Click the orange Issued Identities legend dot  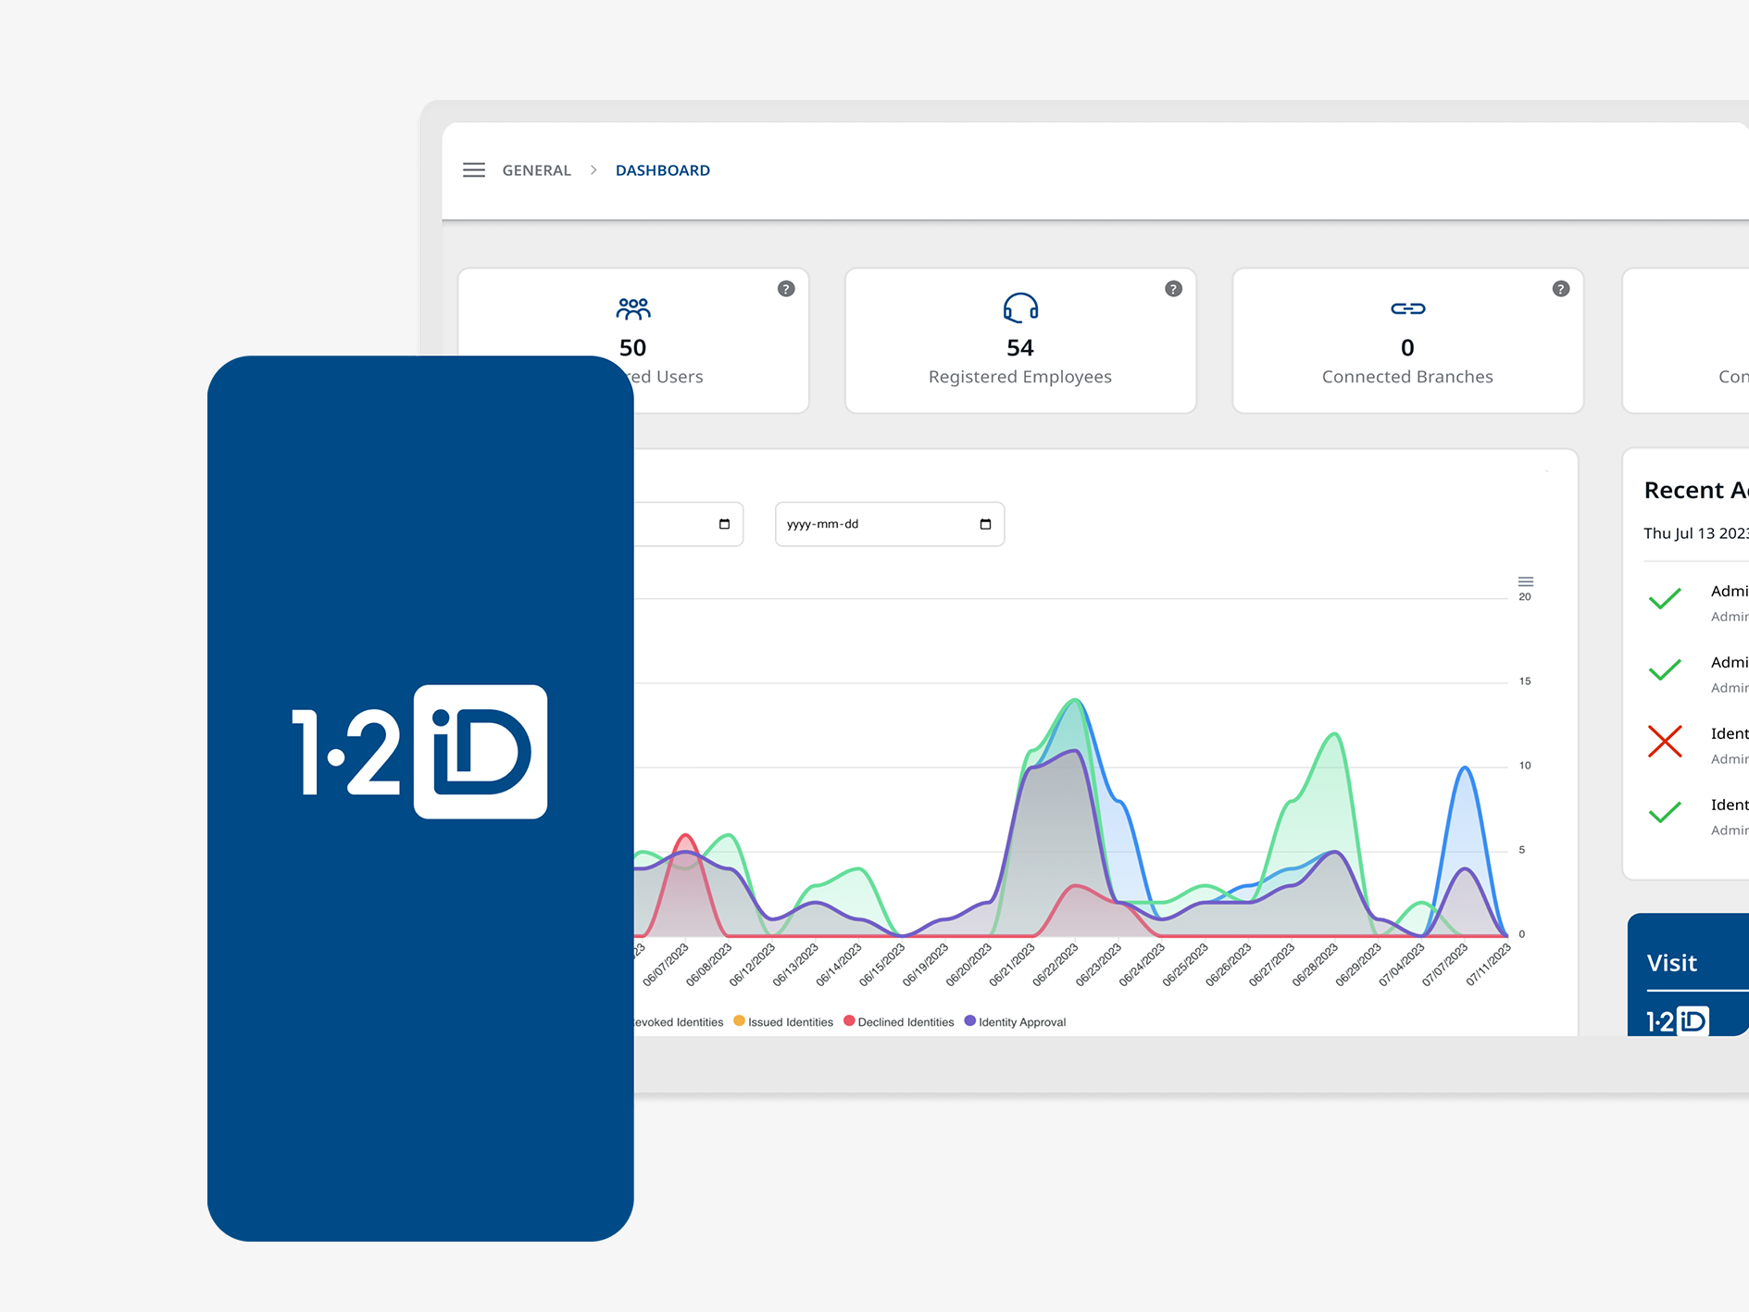click(739, 1021)
